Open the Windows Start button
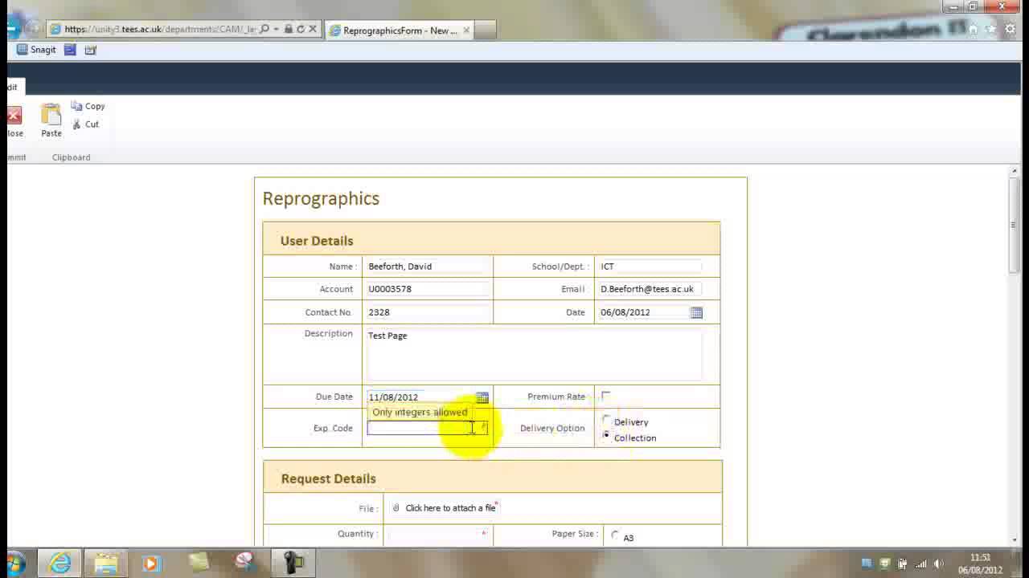 tap(14, 563)
